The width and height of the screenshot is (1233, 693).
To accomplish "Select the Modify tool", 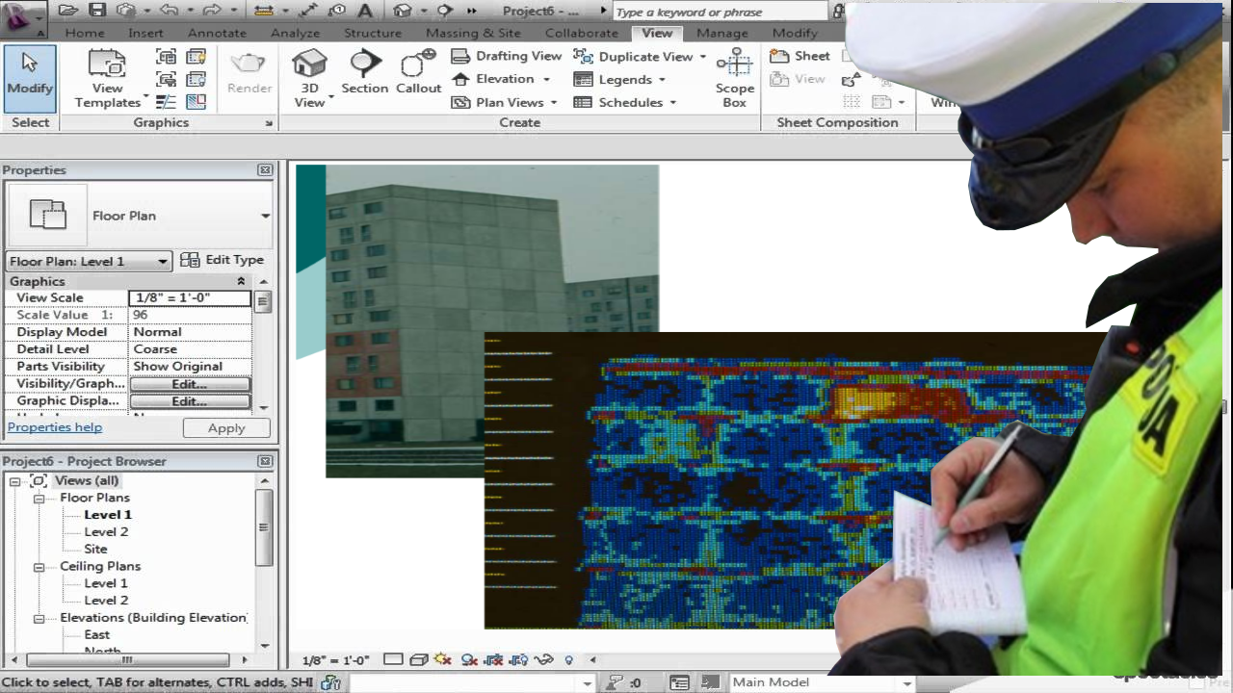I will 30,74.
